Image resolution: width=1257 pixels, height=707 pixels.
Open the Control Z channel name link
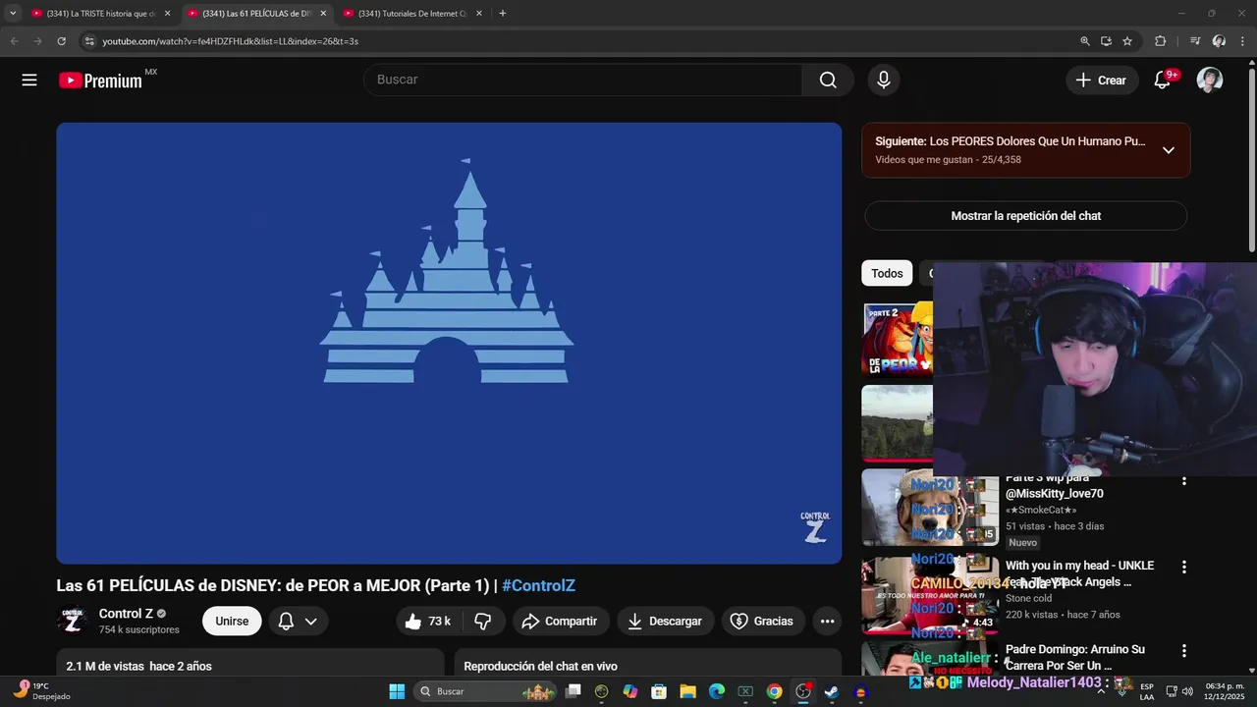tap(126, 614)
